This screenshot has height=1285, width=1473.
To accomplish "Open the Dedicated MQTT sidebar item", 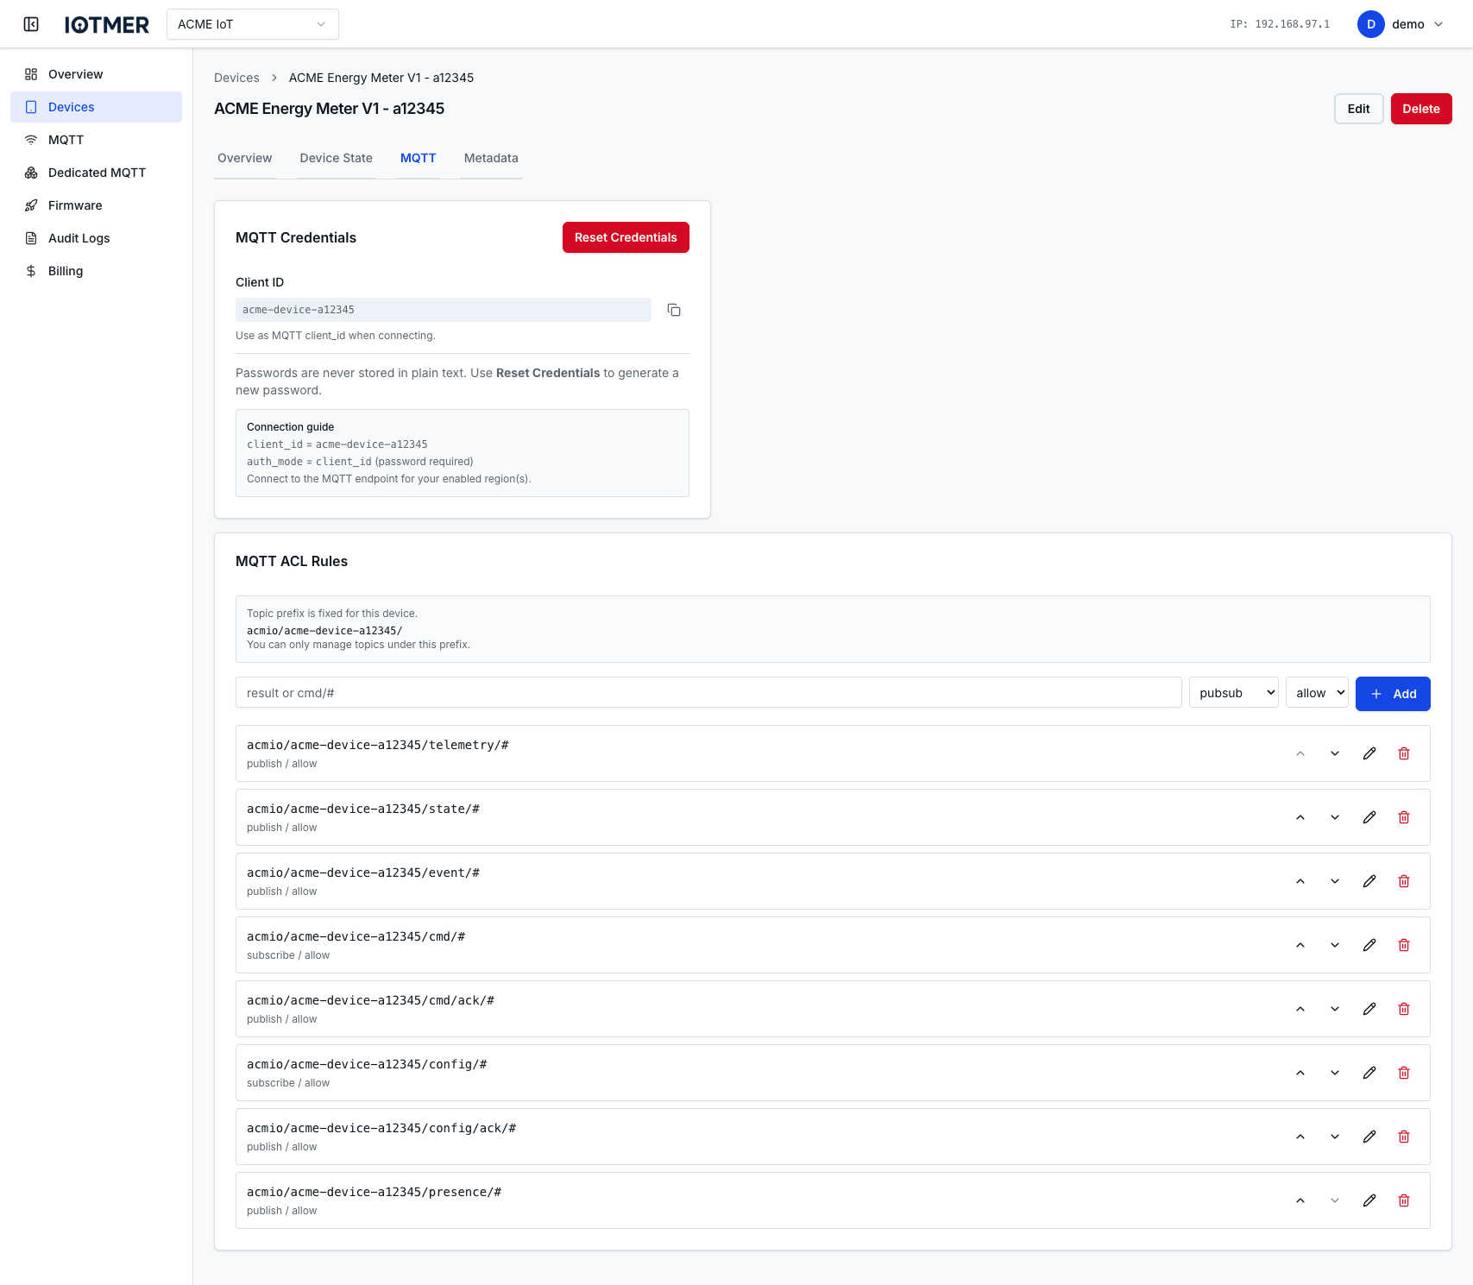I will 97,173.
